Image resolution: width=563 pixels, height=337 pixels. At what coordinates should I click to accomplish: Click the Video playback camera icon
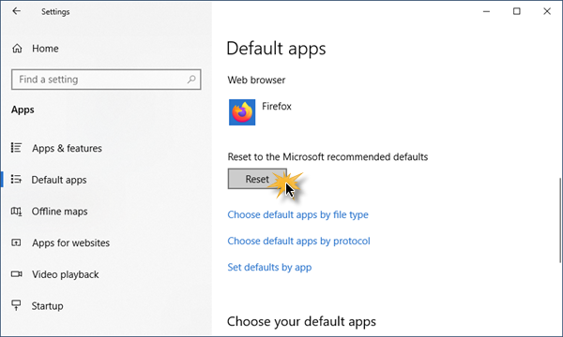[x=16, y=274]
